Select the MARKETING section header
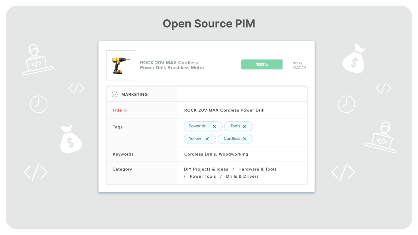Viewport: 418px width, 235px height. tap(134, 94)
